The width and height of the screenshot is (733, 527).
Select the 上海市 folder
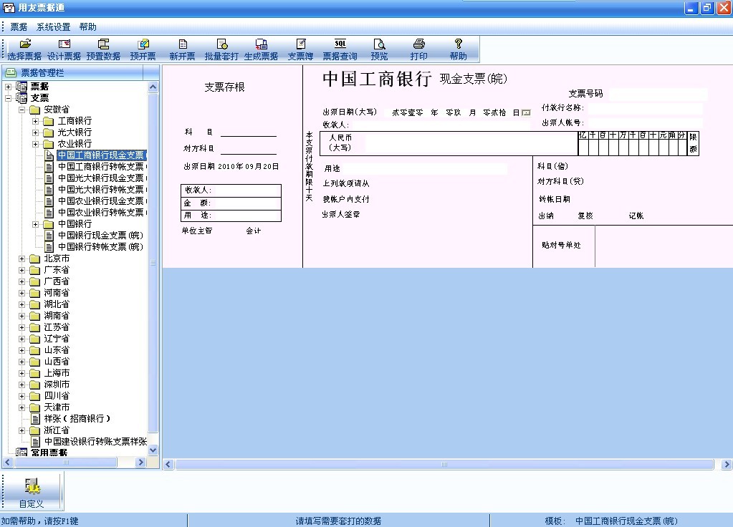point(57,373)
